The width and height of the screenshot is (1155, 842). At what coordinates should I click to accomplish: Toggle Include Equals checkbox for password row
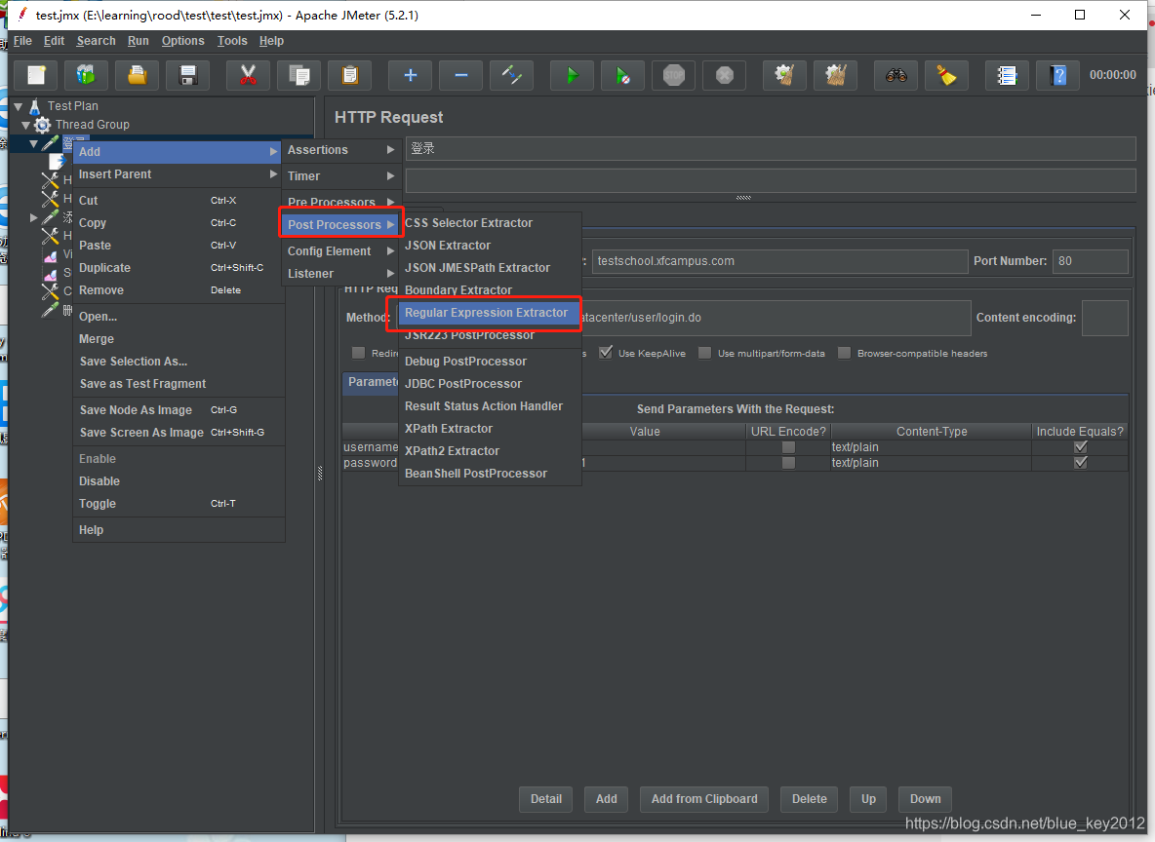coord(1081,463)
